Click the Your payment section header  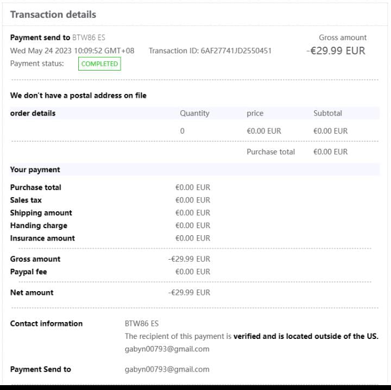(x=35, y=169)
